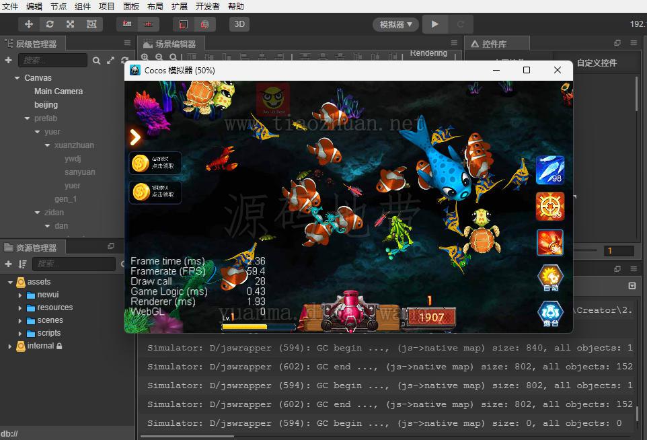Add a node with hierarchy plus button
647x440 pixels.
coord(8,61)
